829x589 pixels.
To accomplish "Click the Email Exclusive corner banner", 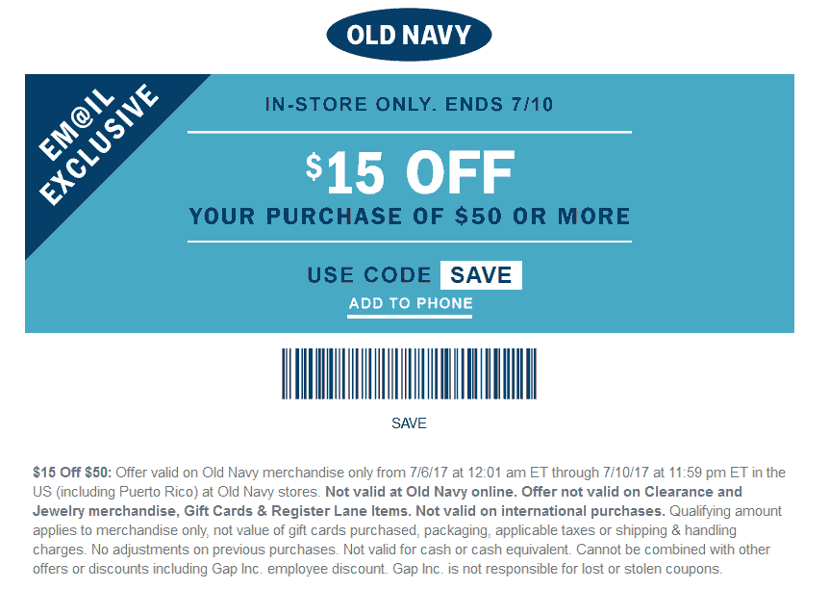I will point(98,144).
